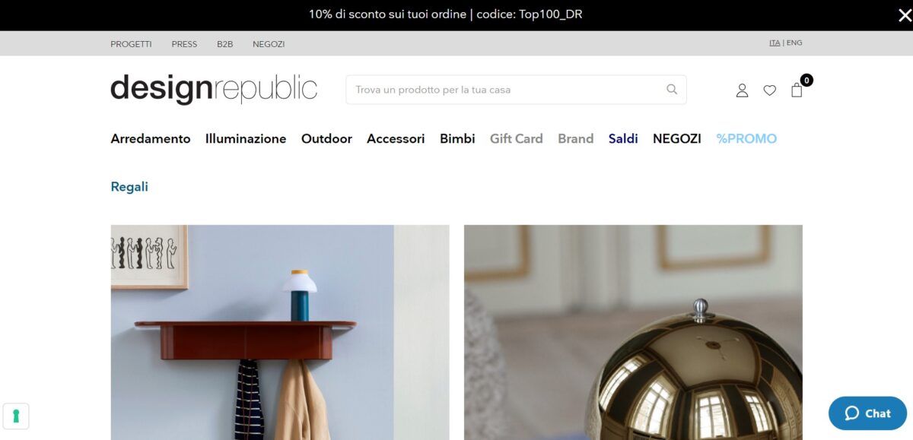Screen dimensions: 913x440
Task: Open the shopping cart bag icon
Action: pyautogui.click(x=797, y=90)
